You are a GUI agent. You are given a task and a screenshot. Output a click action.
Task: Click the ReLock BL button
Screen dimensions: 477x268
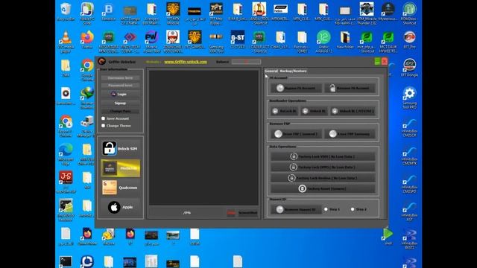coord(284,111)
